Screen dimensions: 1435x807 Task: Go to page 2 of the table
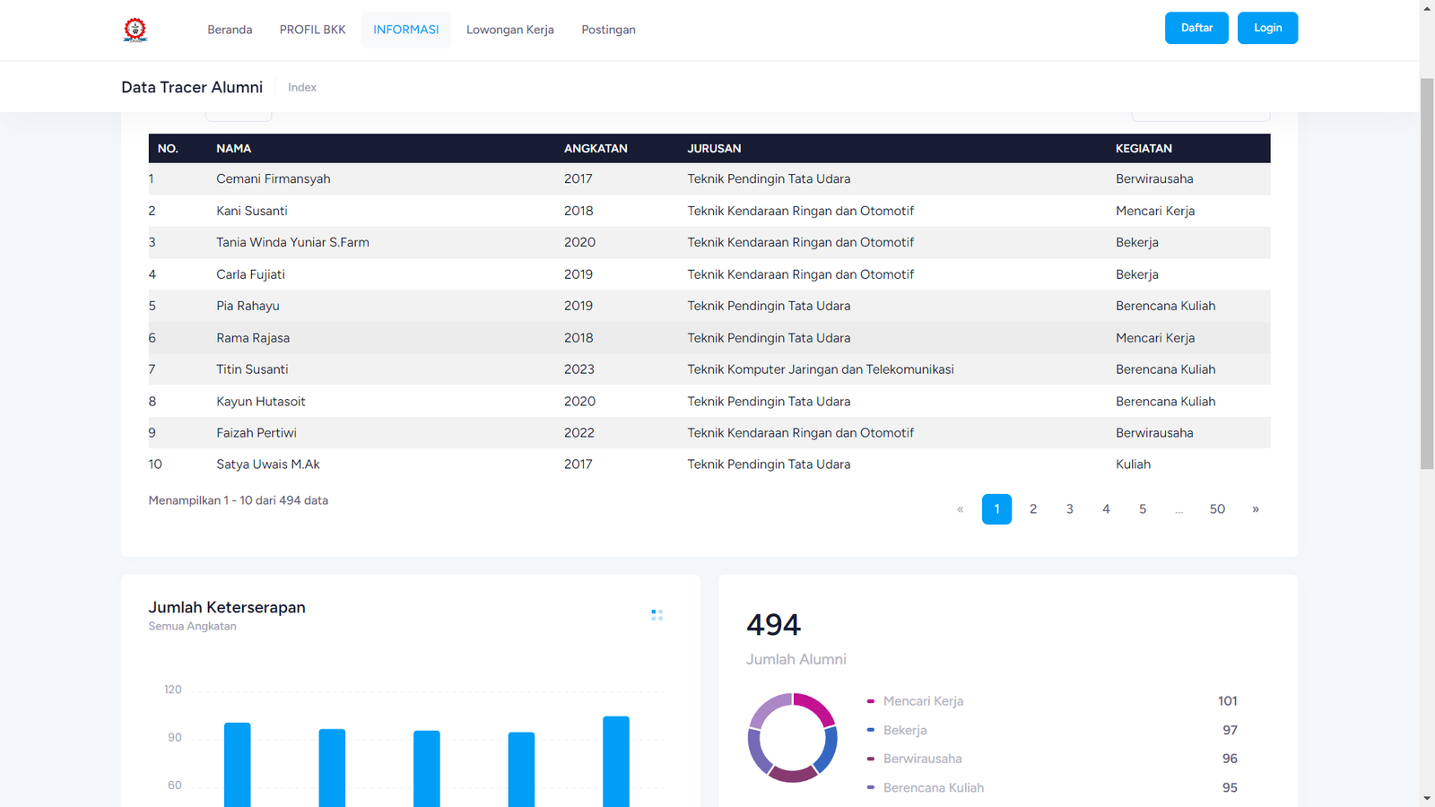click(x=1033, y=509)
